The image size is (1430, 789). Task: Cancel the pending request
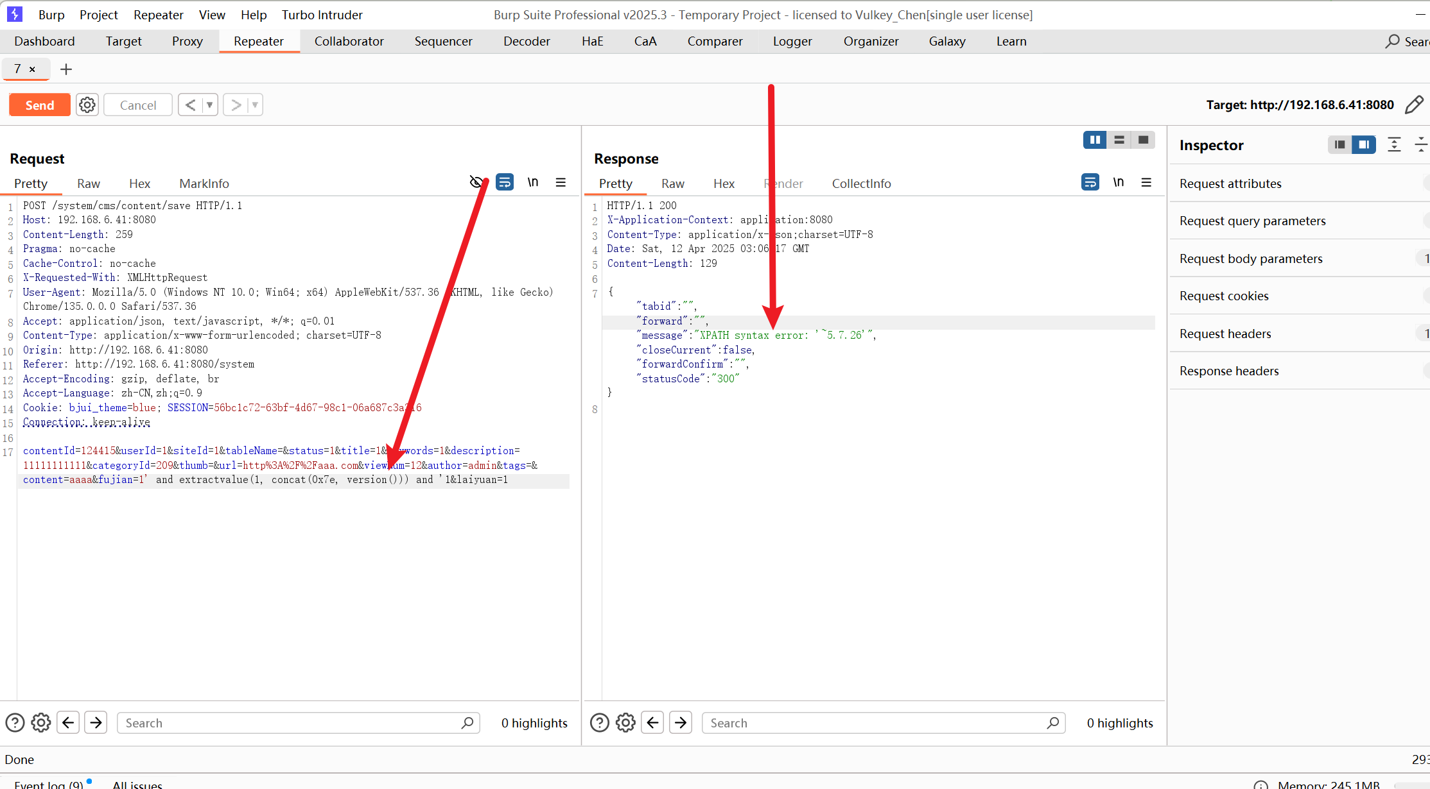pos(138,105)
